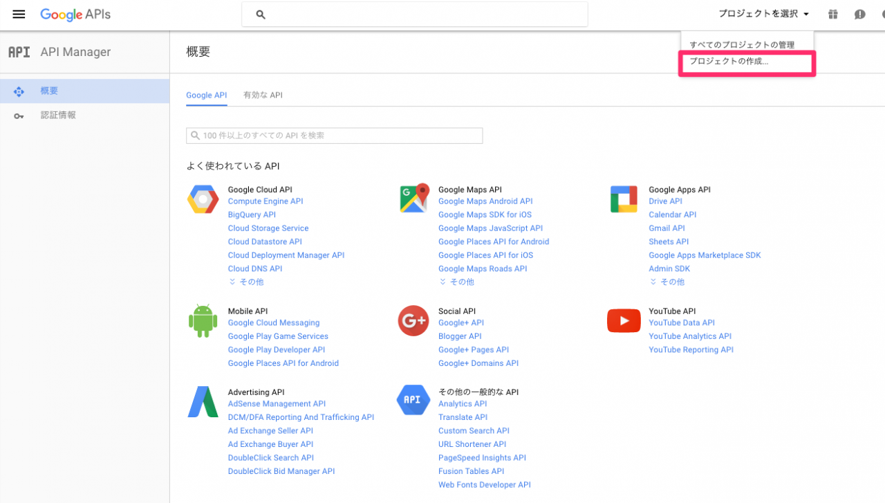The height and width of the screenshot is (503, 885).
Task: Open Google Play Game Services link
Action: [x=278, y=336]
